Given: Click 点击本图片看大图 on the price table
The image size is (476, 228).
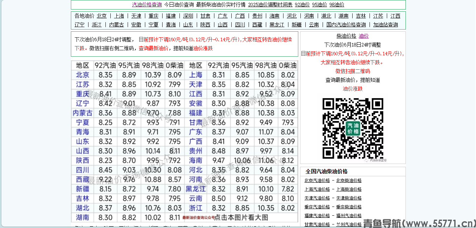Looking at the screenshot, I should tap(242, 217).
